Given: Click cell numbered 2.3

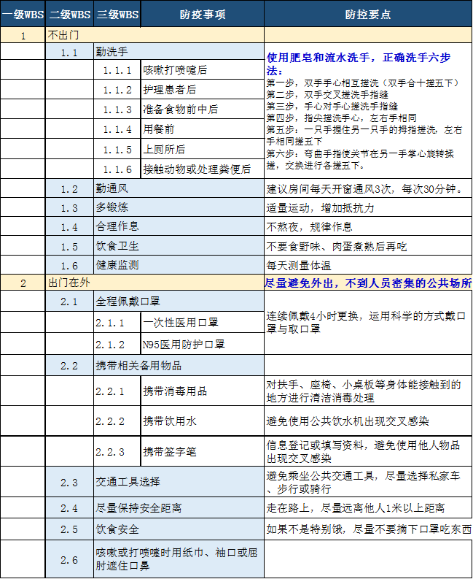Looking at the screenshot, I should pos(70,481).
